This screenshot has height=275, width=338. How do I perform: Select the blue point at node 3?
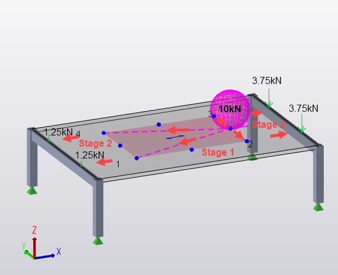click(214, 116)
